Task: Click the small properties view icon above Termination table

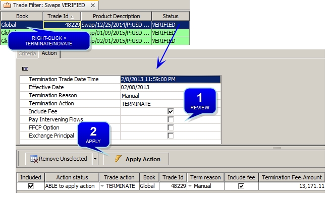Action: [x=25, y=69]
